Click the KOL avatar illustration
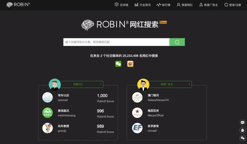 point(55,84)
